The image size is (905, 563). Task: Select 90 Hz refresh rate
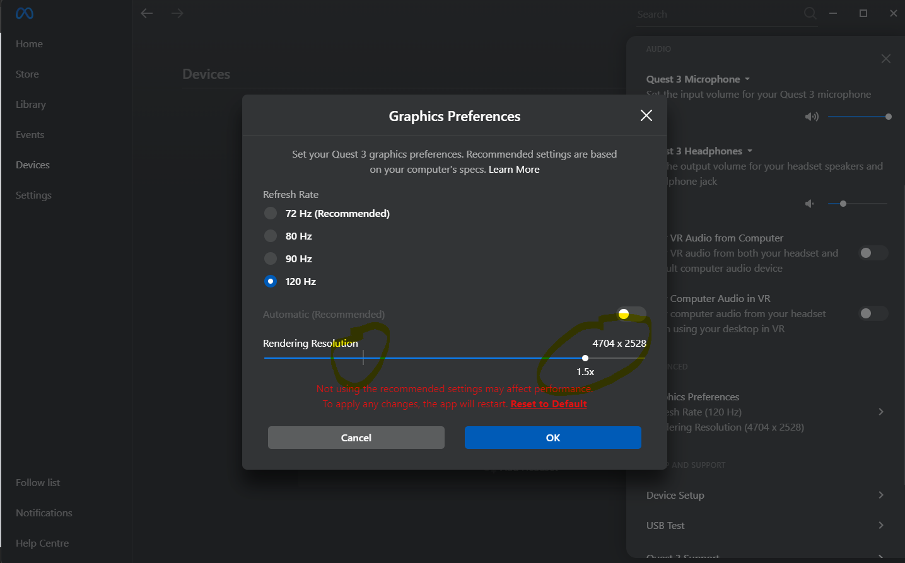(271, 258)
